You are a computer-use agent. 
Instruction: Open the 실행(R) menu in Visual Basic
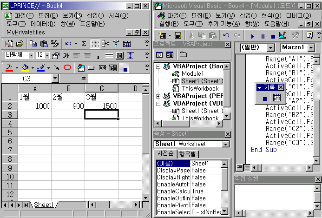pyautogui.click(x=169, y=24)
